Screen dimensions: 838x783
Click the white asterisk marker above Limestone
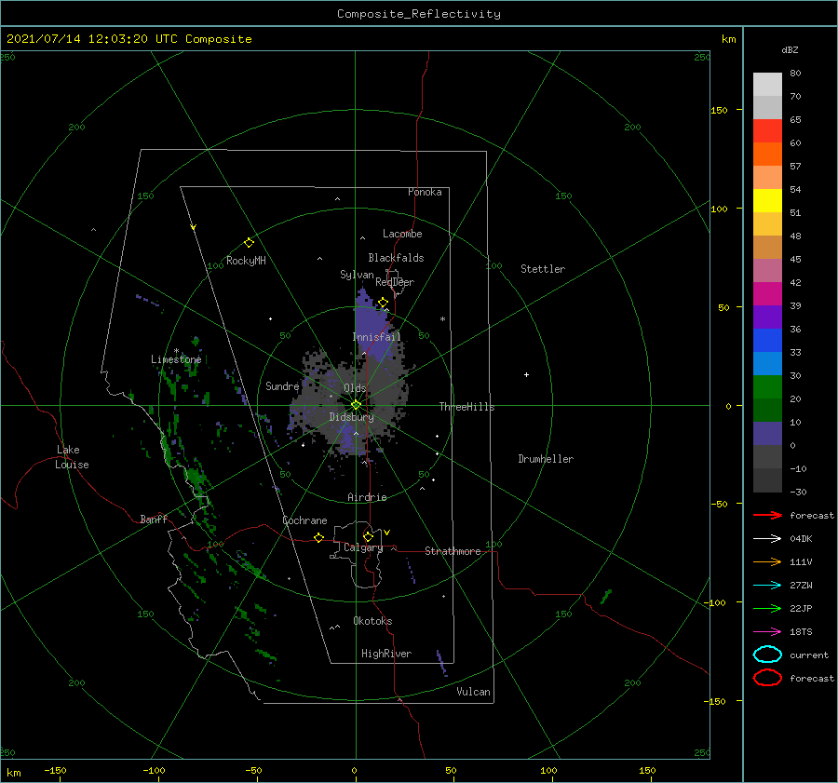click(x=176, y=351)
